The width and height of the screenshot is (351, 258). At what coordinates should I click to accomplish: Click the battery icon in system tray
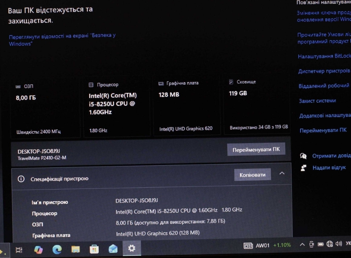pos(321,244)
